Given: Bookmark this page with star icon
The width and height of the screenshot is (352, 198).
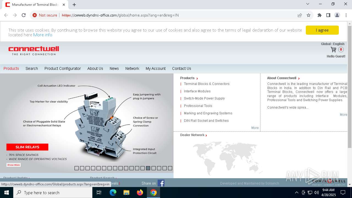Looking at the screenshot, I should coord(309,15).
